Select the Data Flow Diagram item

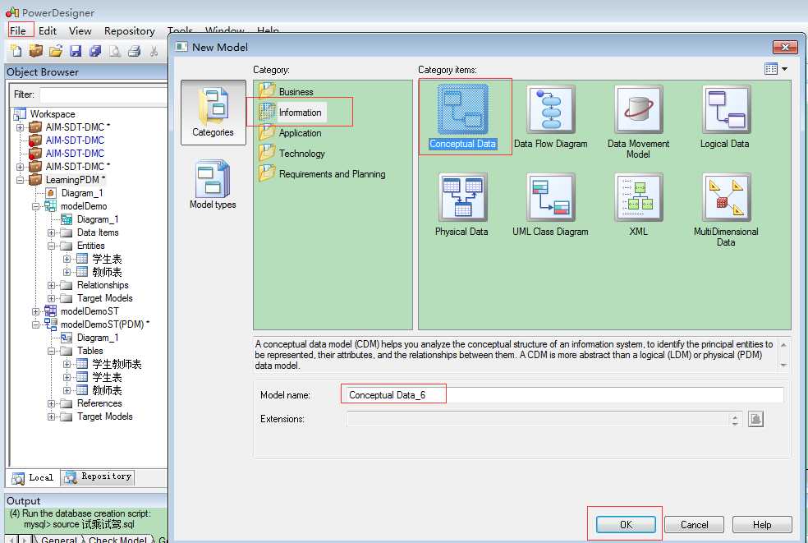pos(550,117)
